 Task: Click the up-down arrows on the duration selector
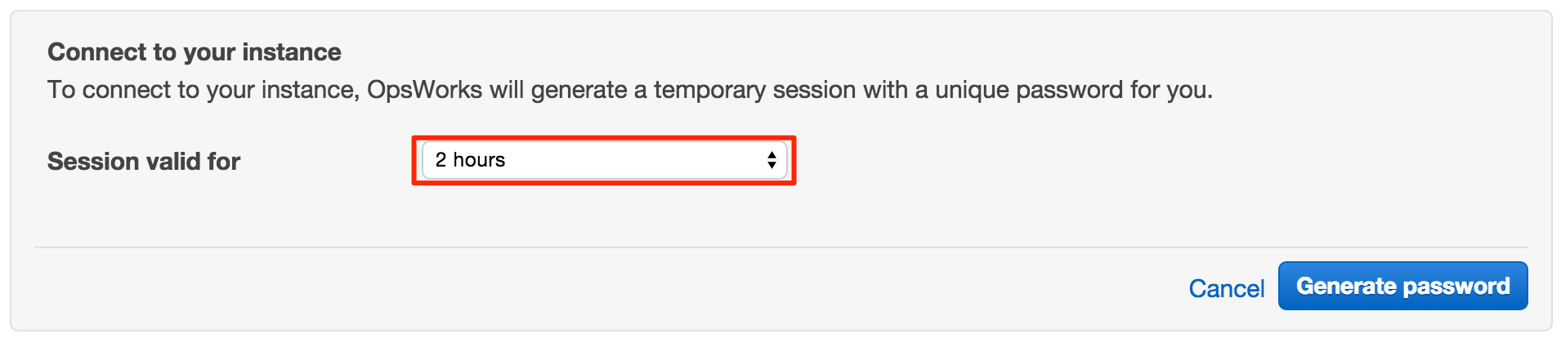[x=771, y=160]
